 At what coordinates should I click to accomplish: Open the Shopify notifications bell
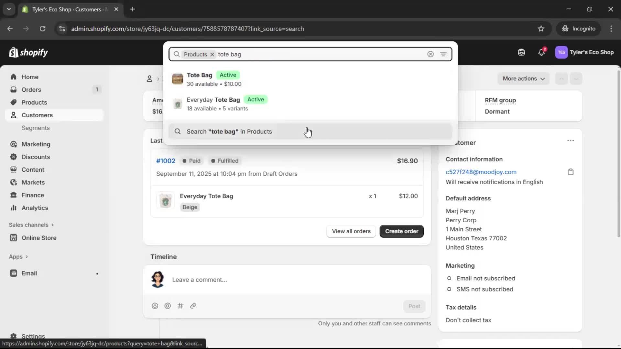(542, 52)
